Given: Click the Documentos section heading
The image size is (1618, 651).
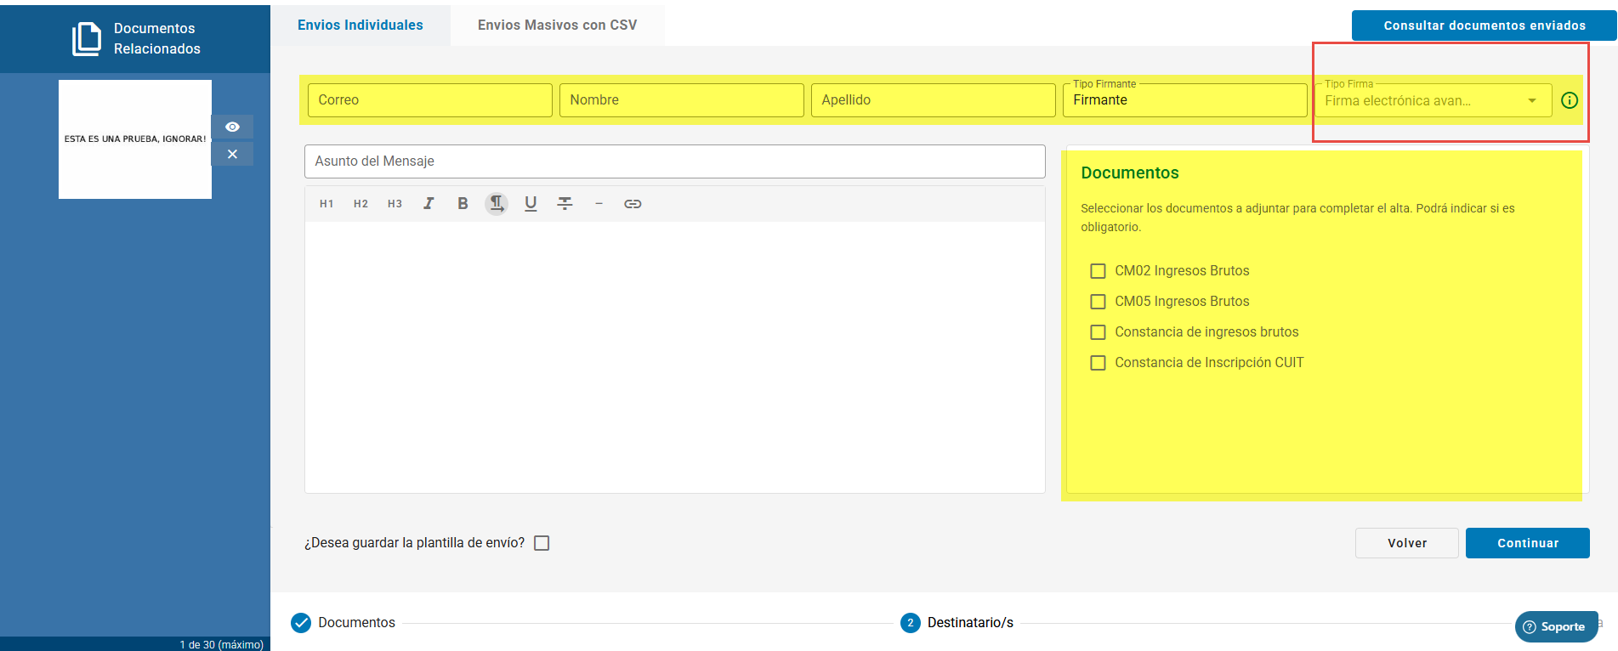Looking at the screenshot, I should [1130, 173].
